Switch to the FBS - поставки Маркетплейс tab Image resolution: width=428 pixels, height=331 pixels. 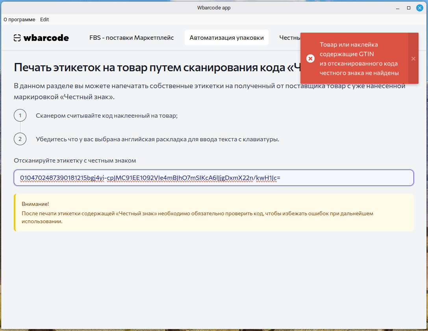tap(131, 38)
